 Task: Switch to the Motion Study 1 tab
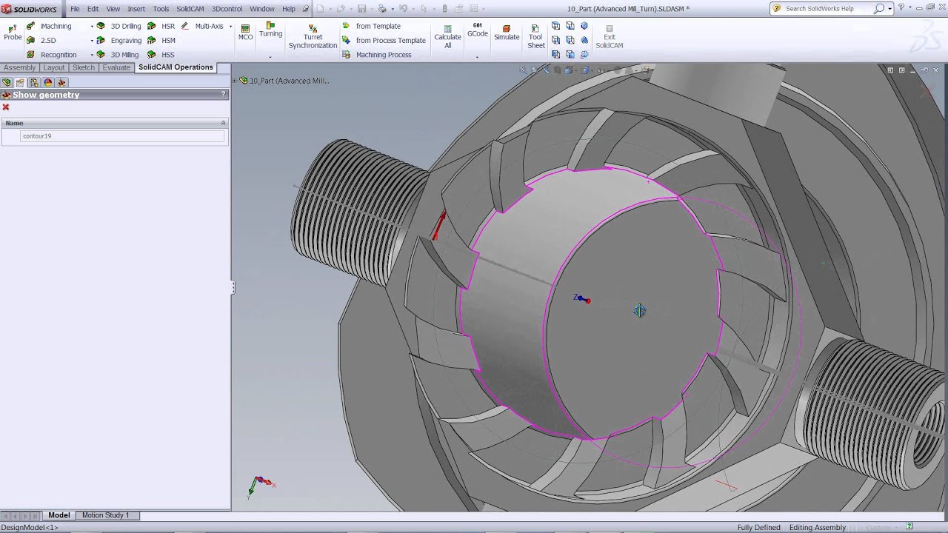[105, 515]
